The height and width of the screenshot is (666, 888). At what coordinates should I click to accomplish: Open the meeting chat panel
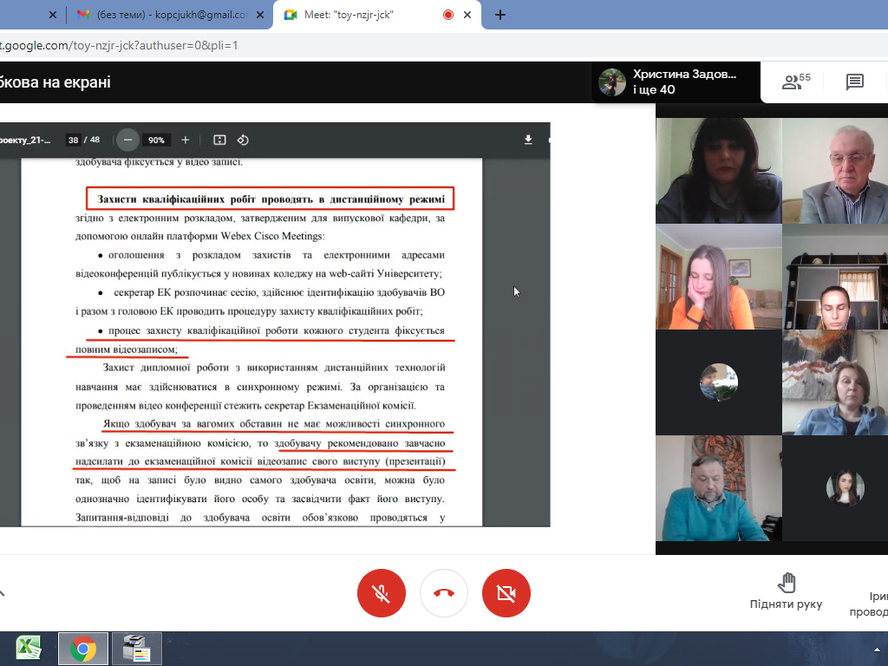854,82
